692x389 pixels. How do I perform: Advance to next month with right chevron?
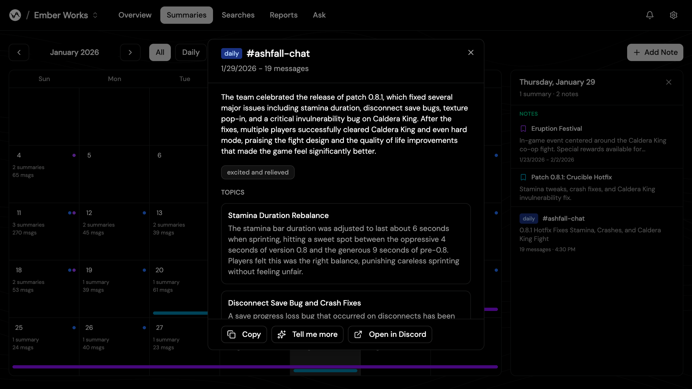[130, 52]
